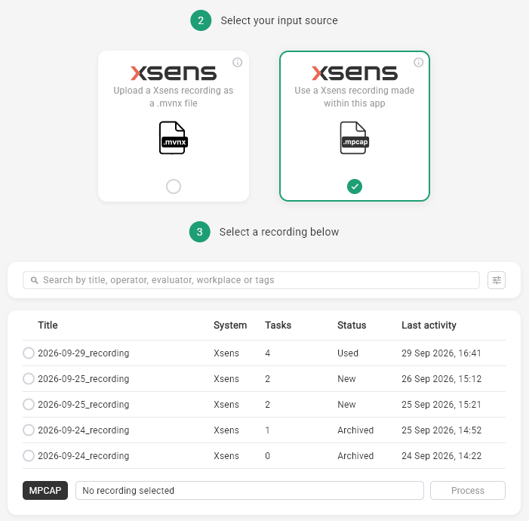Click the '26 Sep 2026, 15:12' cell
The height and width of the screenshot is (521, 529).
click(x=441, y=378)
